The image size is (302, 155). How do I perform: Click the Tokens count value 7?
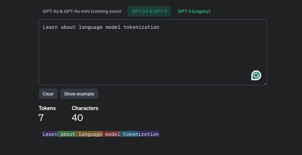41,118
